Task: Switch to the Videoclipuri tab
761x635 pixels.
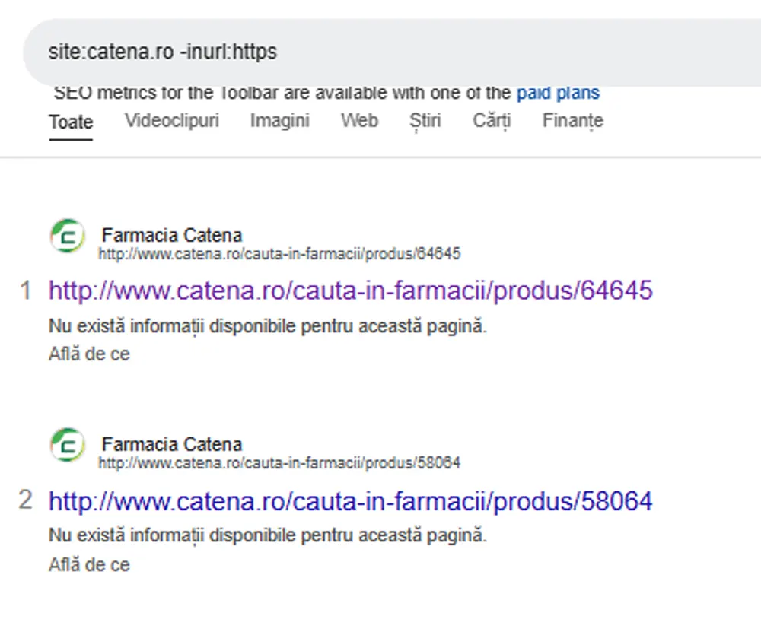Action: click(x=171, y=121)
